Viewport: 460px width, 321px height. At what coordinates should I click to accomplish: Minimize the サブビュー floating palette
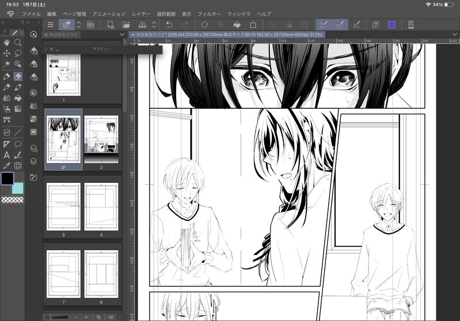(x=57, y=49)
